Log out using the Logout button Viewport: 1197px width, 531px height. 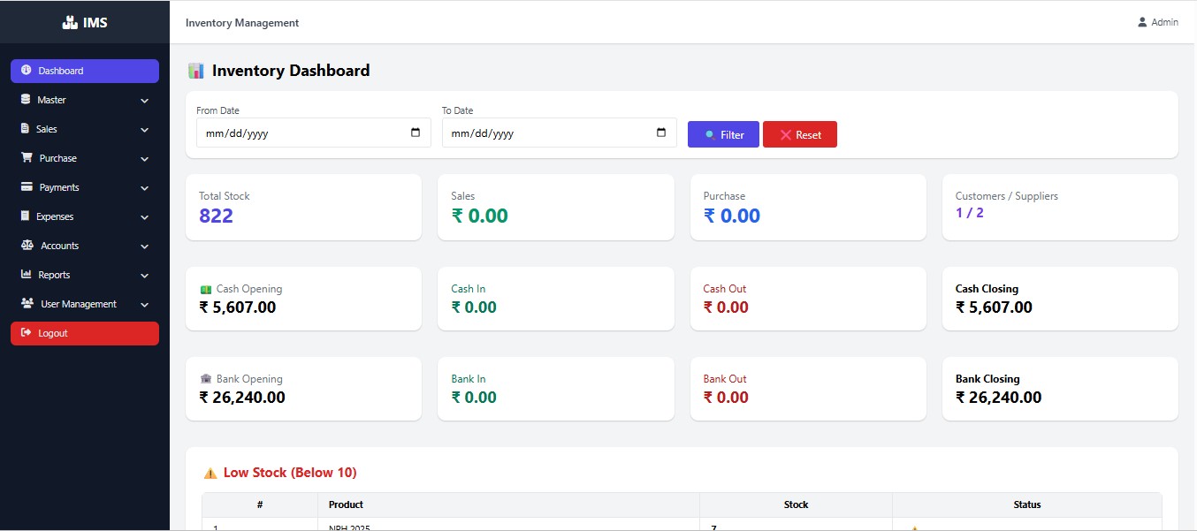pos(85,333)
